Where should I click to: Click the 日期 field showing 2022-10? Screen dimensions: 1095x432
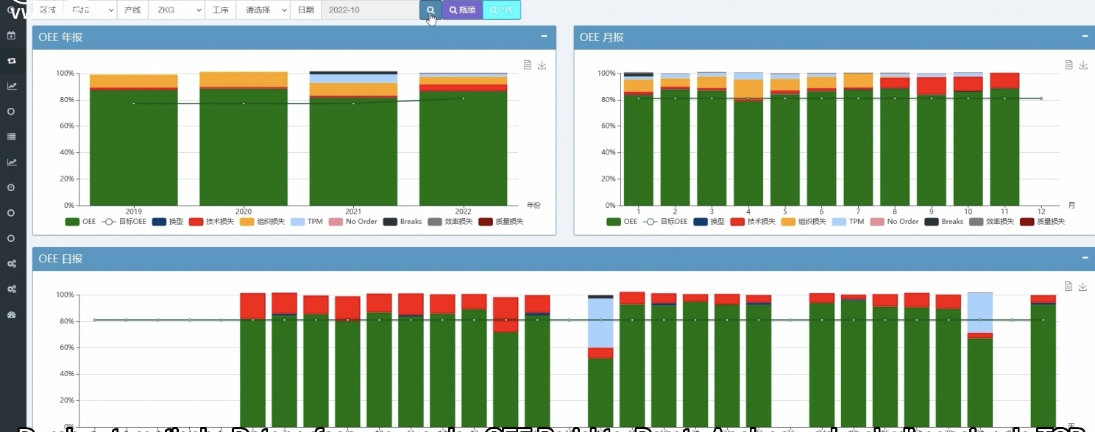tap(369, 10)
